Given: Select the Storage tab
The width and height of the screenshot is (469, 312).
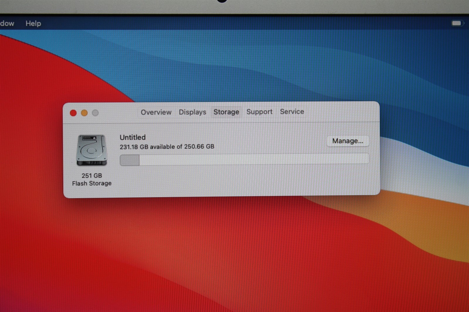Looking at the screenshot, I should (x=226, y=112).
